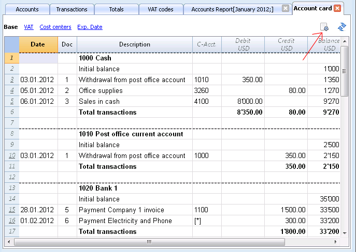Select 'Payment Electricity and Phone' cell

coord(135,221)
